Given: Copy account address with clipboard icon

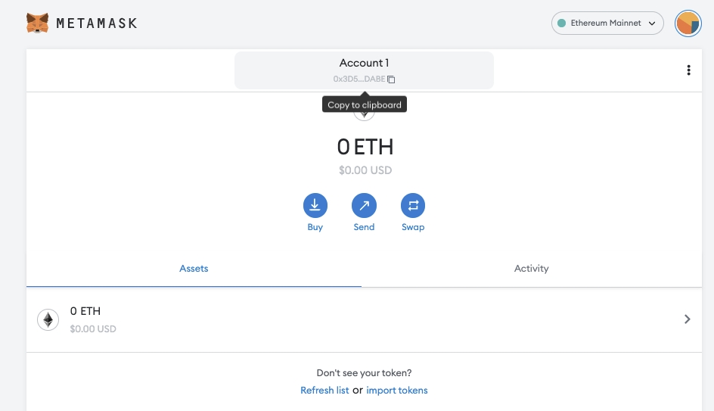Looking at the screenshot, I should point(391,79).
